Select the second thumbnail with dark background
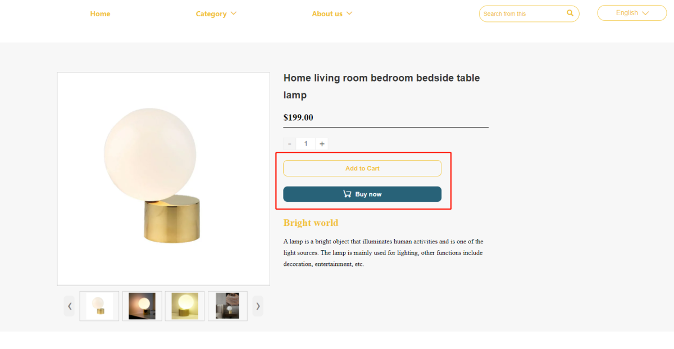Image resolution: width=674 pixels, height=349 pixels. pos(142,306)
